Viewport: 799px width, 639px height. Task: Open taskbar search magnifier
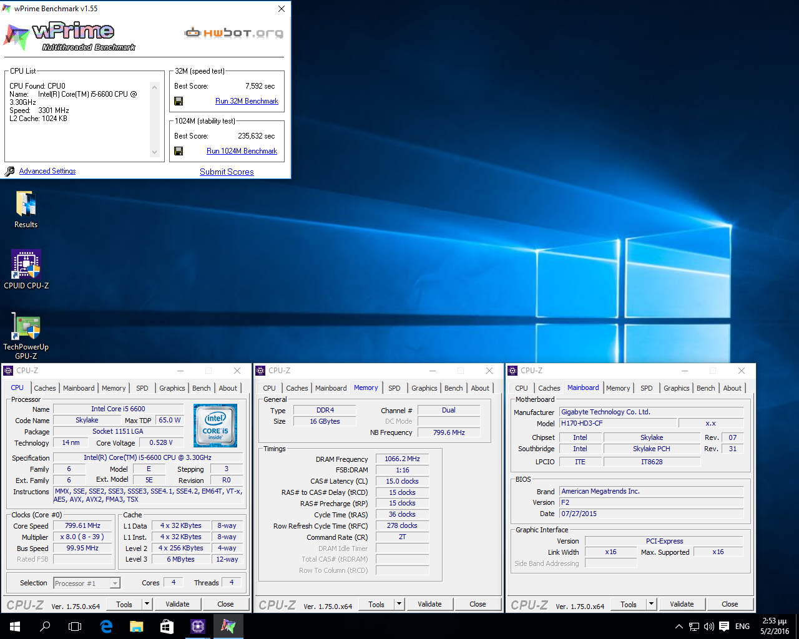point(45,626)
